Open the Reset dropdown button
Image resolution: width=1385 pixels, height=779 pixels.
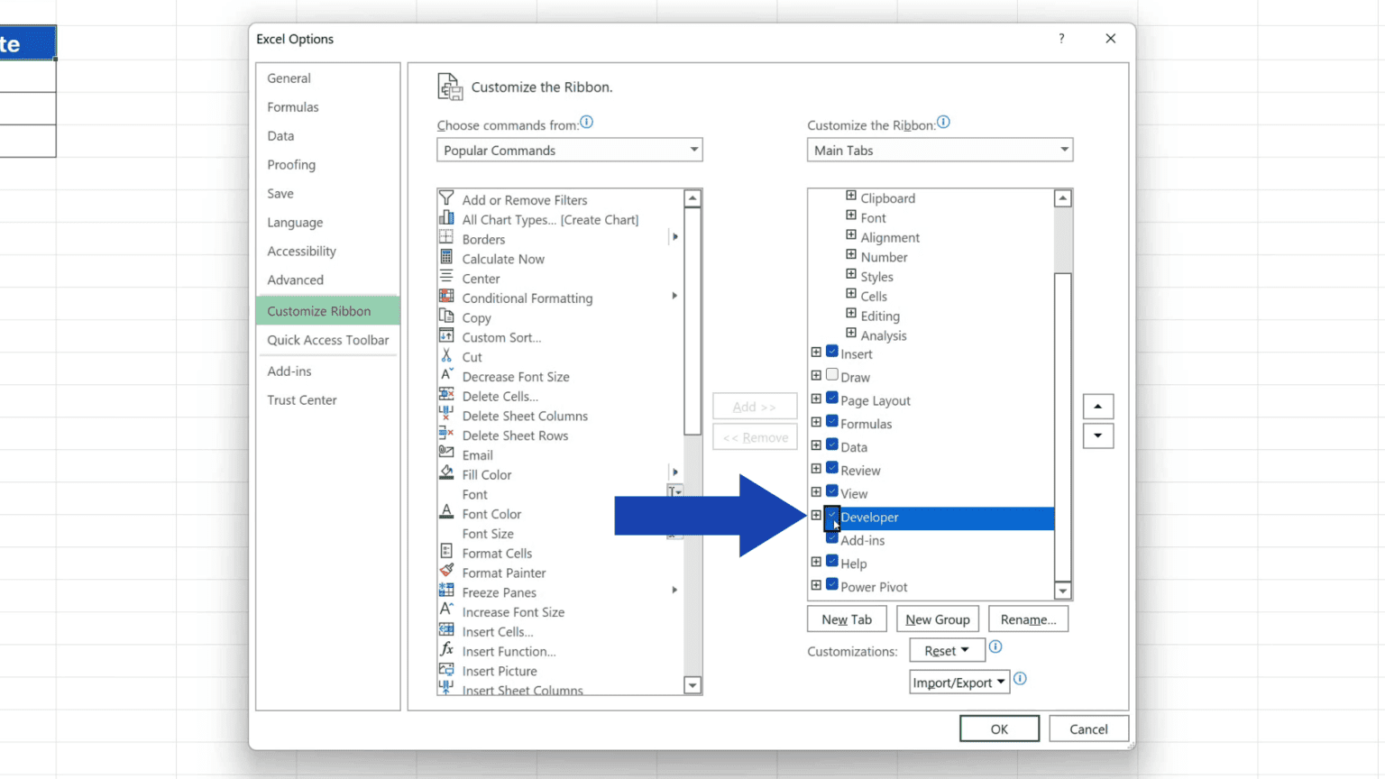pos(947,650)
